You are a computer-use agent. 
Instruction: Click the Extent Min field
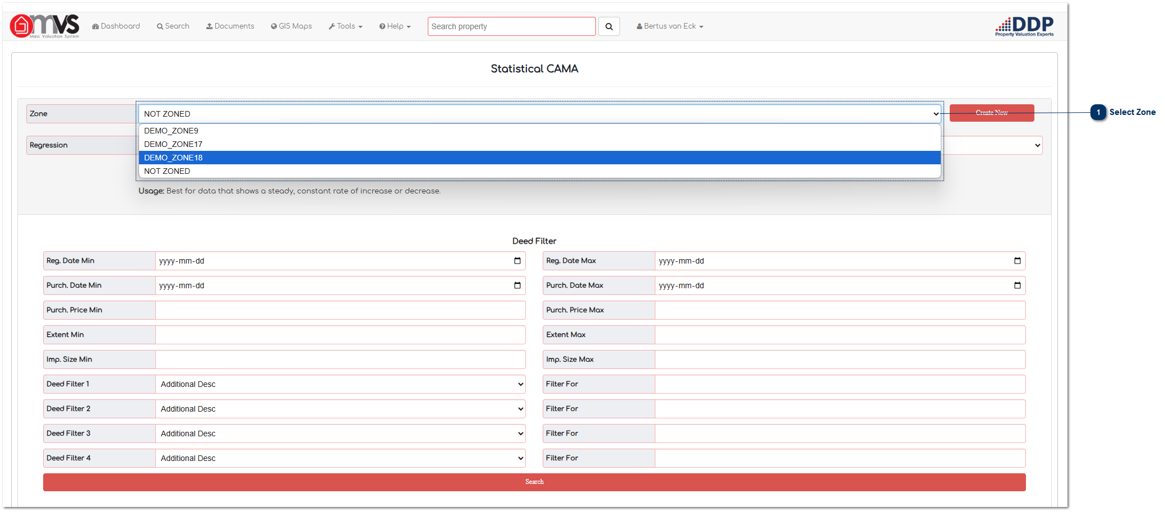(340, 335)
